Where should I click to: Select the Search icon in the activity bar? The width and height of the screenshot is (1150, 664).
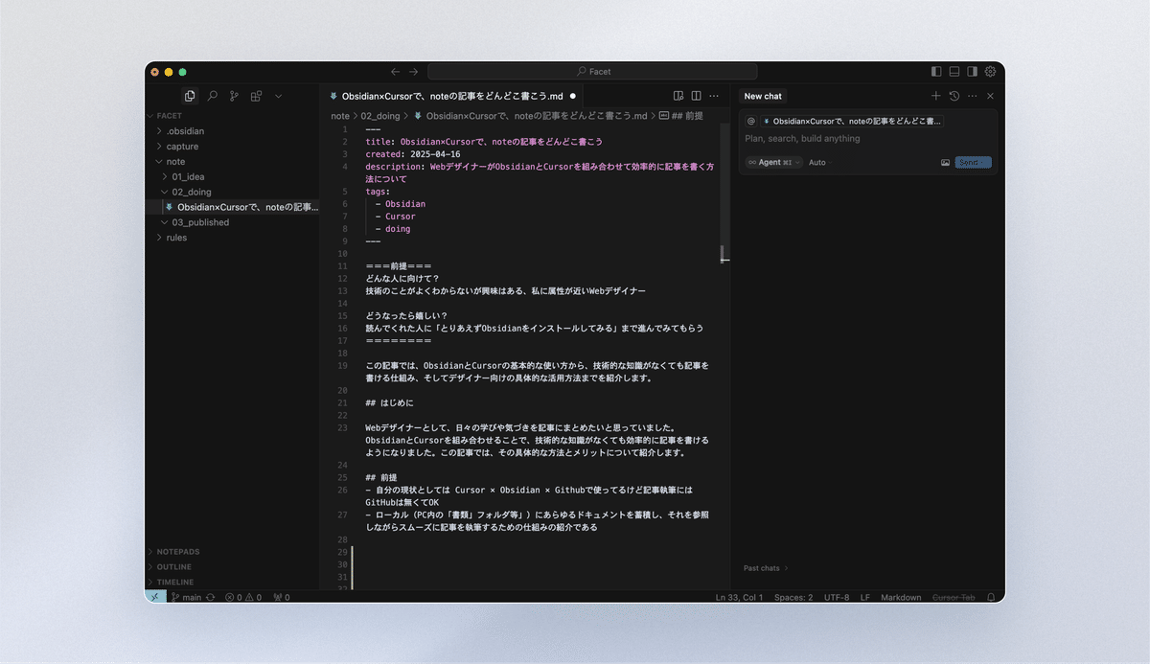pos(212,96)
